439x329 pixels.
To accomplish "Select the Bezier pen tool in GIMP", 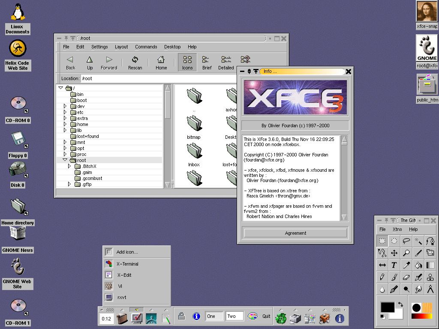I will (x=430, y=241).
